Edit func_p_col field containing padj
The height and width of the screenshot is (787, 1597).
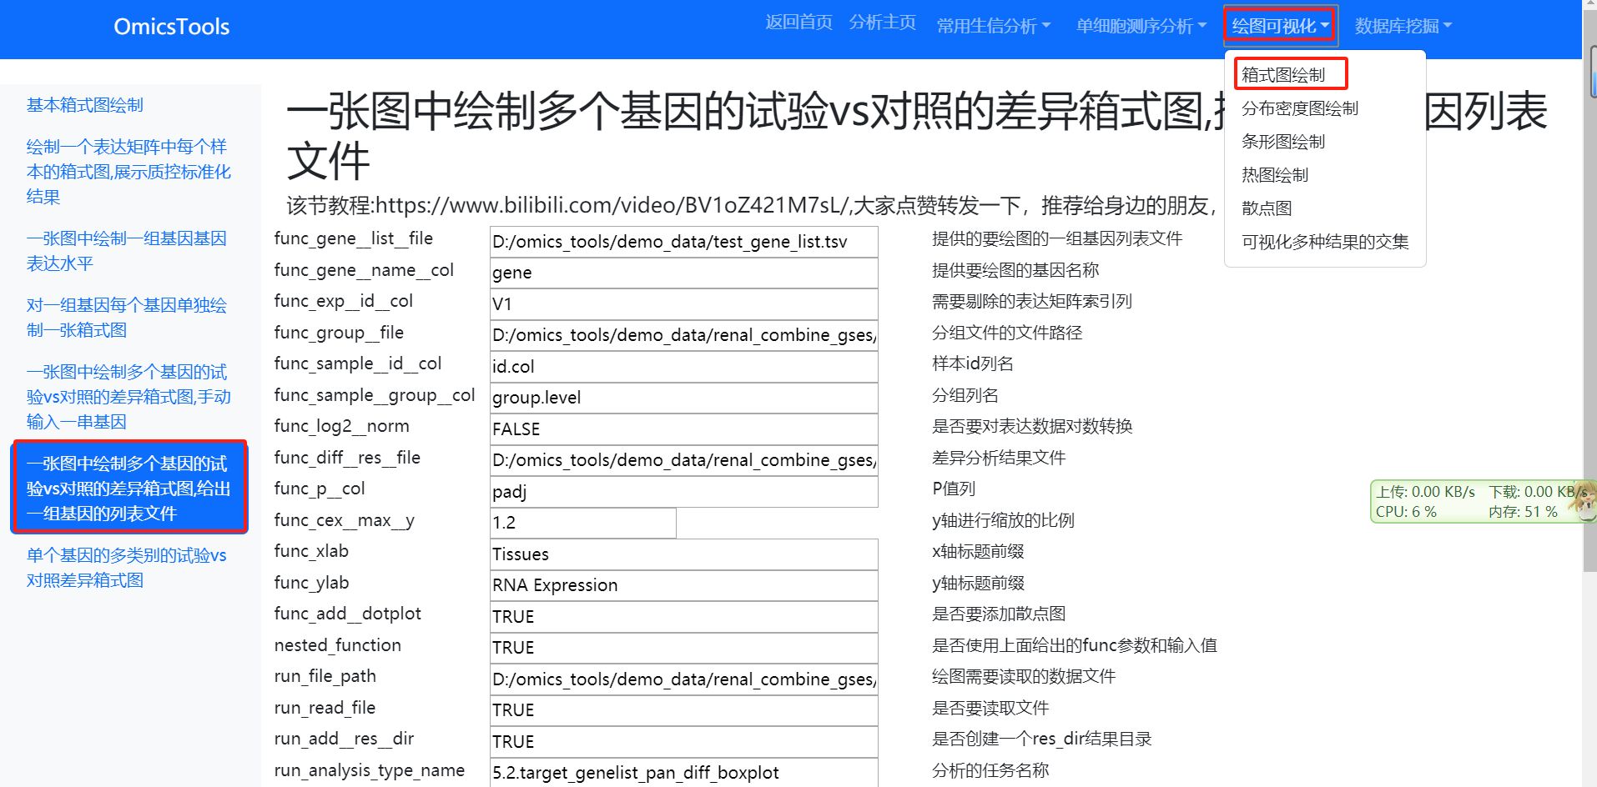[683, 492]
